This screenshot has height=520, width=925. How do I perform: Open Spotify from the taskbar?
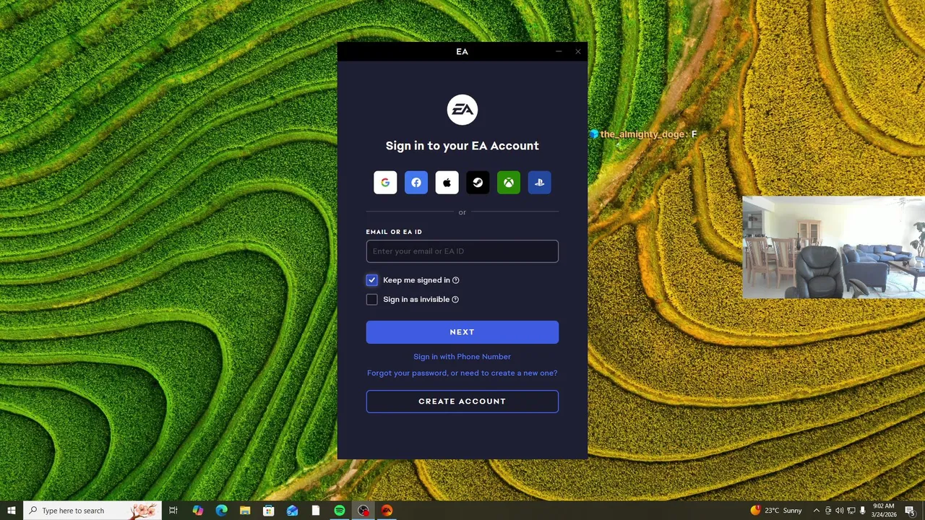point(340,511)
